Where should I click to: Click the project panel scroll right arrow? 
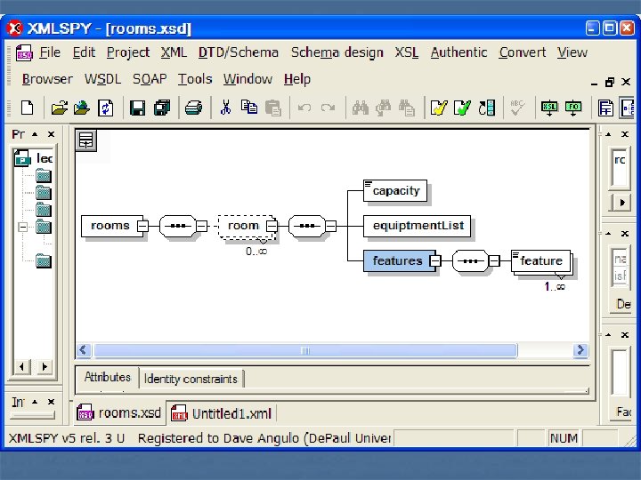tap(45, 366)
